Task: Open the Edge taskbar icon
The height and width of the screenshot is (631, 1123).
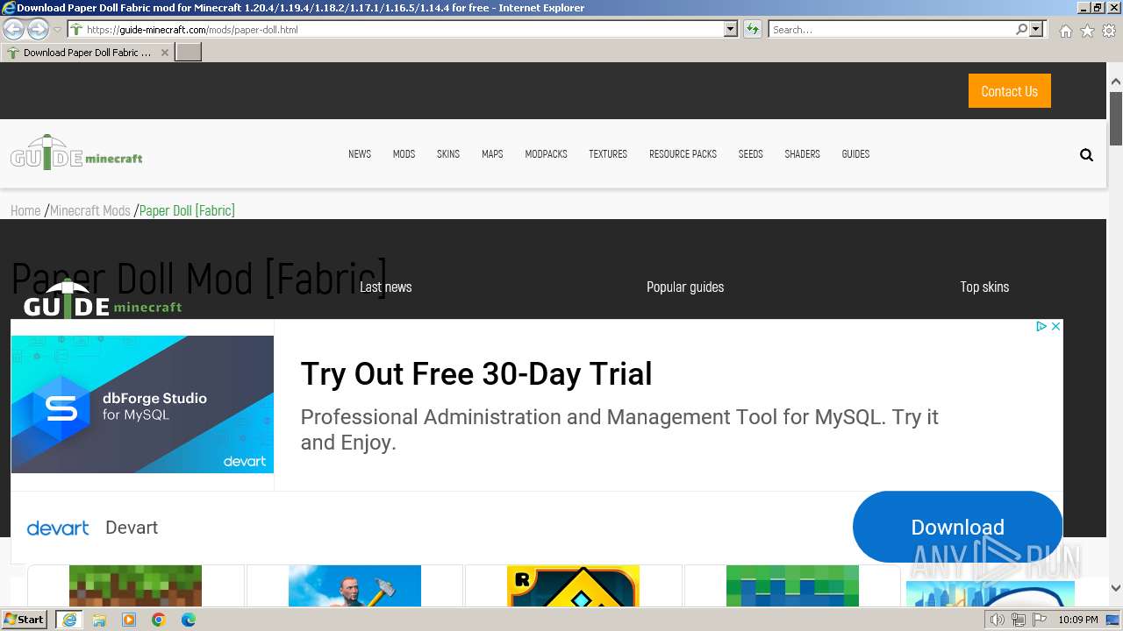Action: click(189, 620)
